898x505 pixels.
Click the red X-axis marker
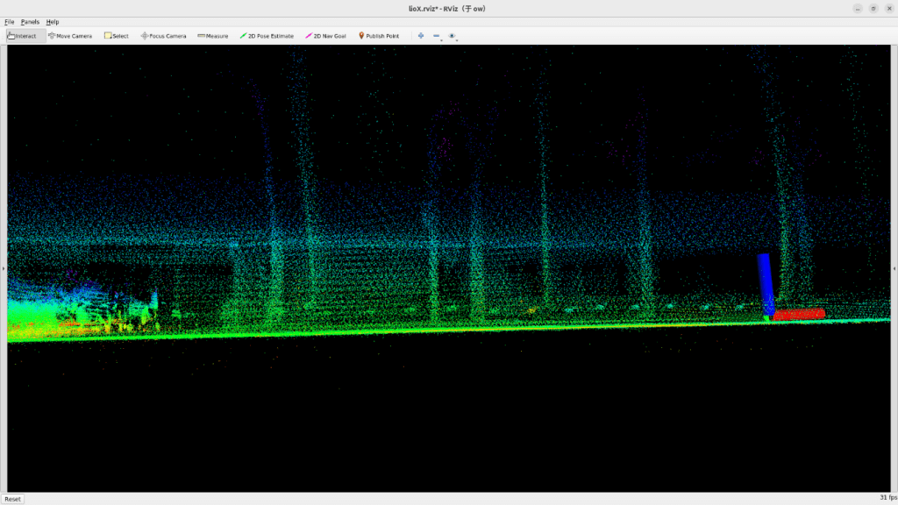pyautogui.click(x=799, y=314)
